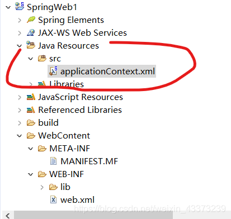Viewport: 231px width, 219px height.
Task: Select the JavaScript Resources label
Action: pos(81,97)
